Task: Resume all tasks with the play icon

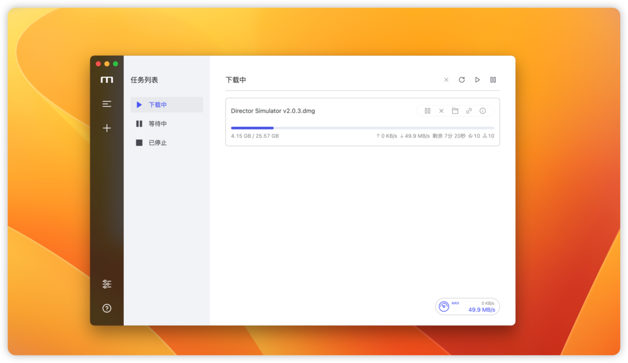Action: click(x=477, y=80)
